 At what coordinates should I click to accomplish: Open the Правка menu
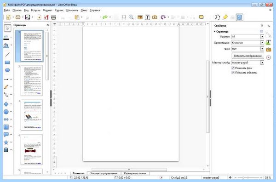pos(17,10)
